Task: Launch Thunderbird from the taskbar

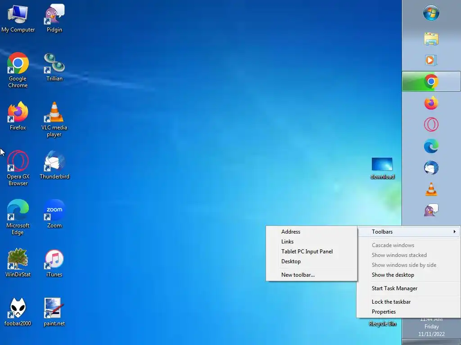Action: [431, 168]
